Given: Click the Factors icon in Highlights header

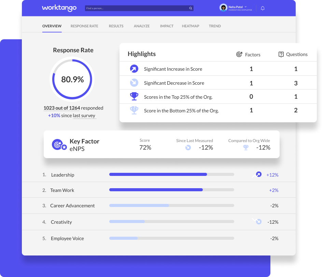Looking at the screenshot, I should [x=239, y=54].
